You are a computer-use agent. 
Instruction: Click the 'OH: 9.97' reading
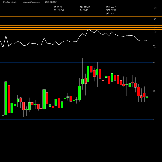pyautogui.click(x=111, y=10)
